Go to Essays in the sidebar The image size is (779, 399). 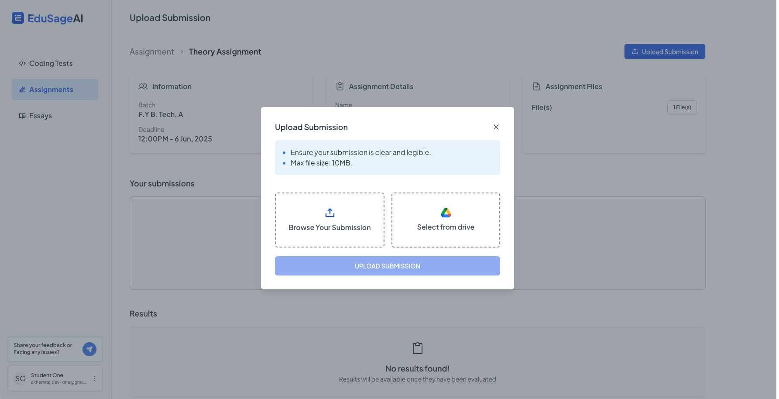pyautogui.click(x=40, y=116)
